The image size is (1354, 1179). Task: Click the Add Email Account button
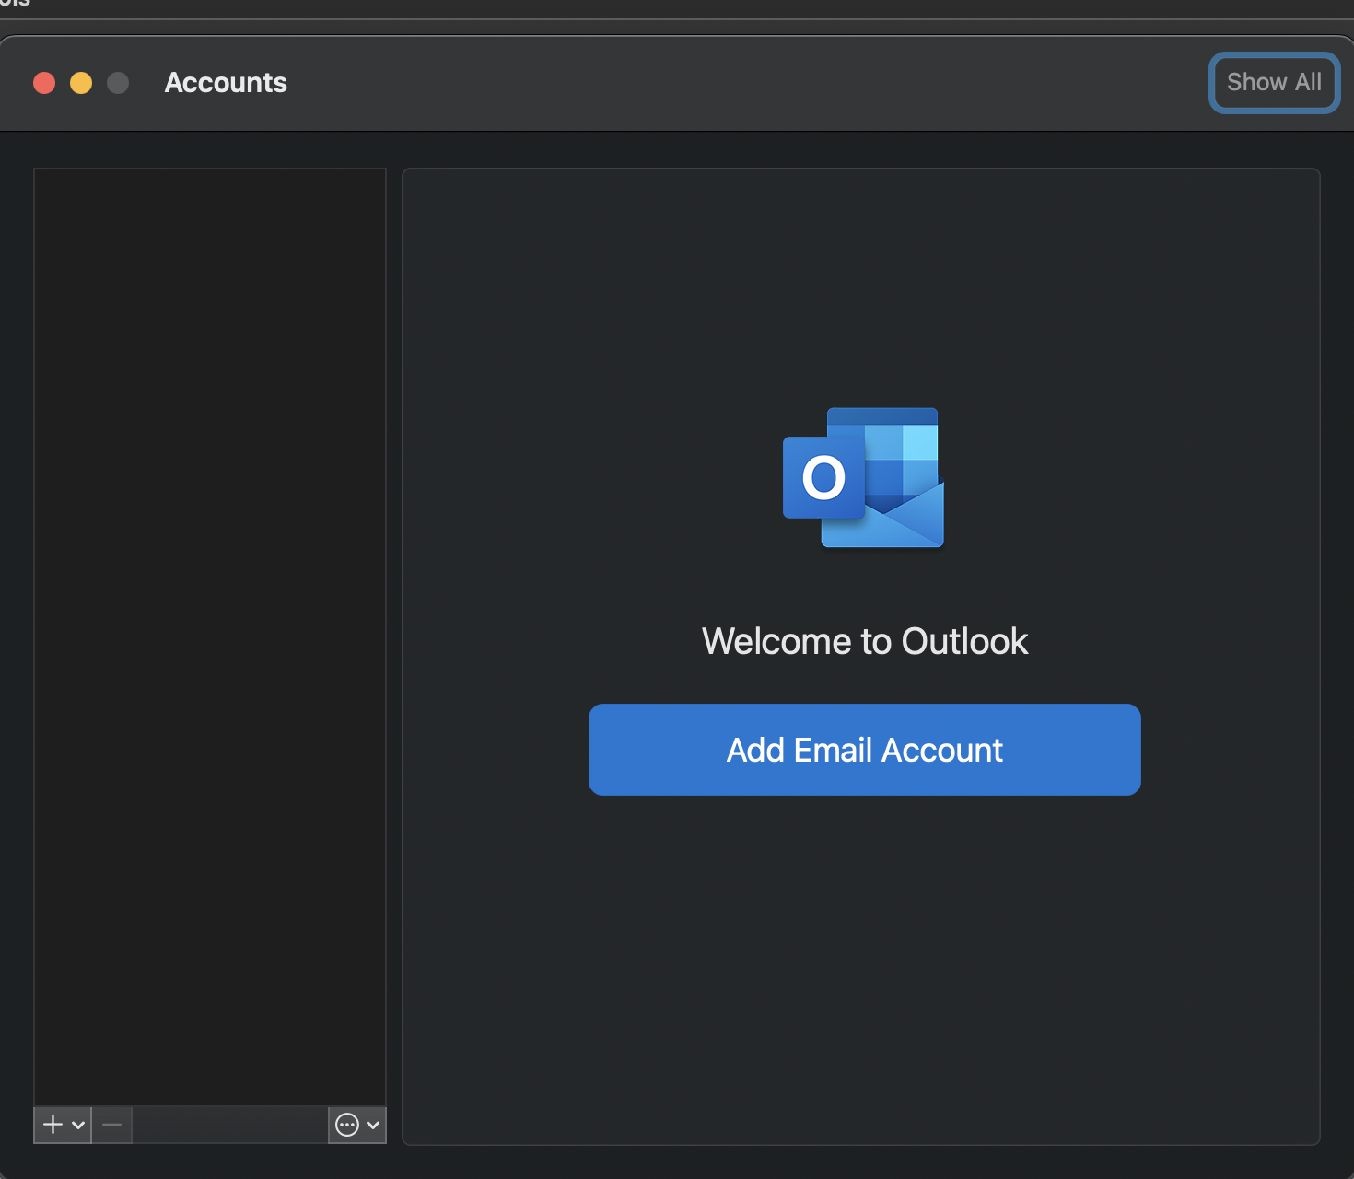point(864,750)
